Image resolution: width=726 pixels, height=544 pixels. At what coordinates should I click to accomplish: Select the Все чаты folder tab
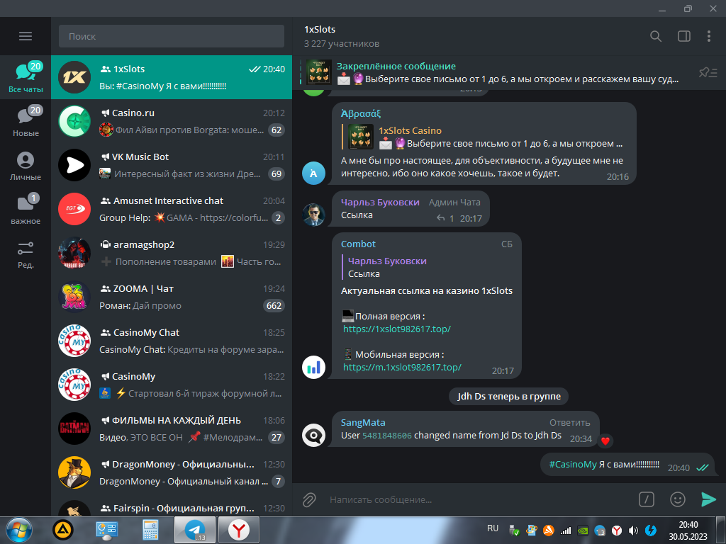26,77
